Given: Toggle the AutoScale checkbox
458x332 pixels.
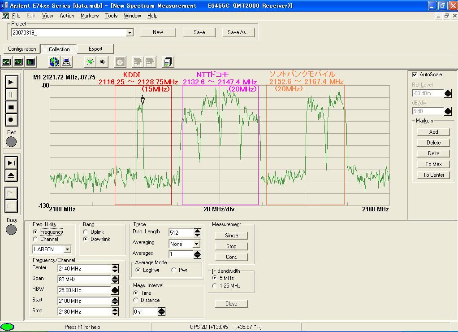Looking at the screenshot, I should coord(415,74).
